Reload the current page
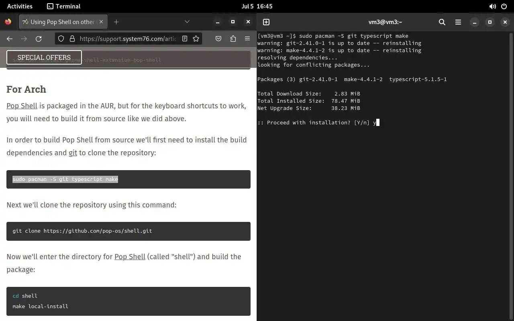 click(x=39, y=39)
